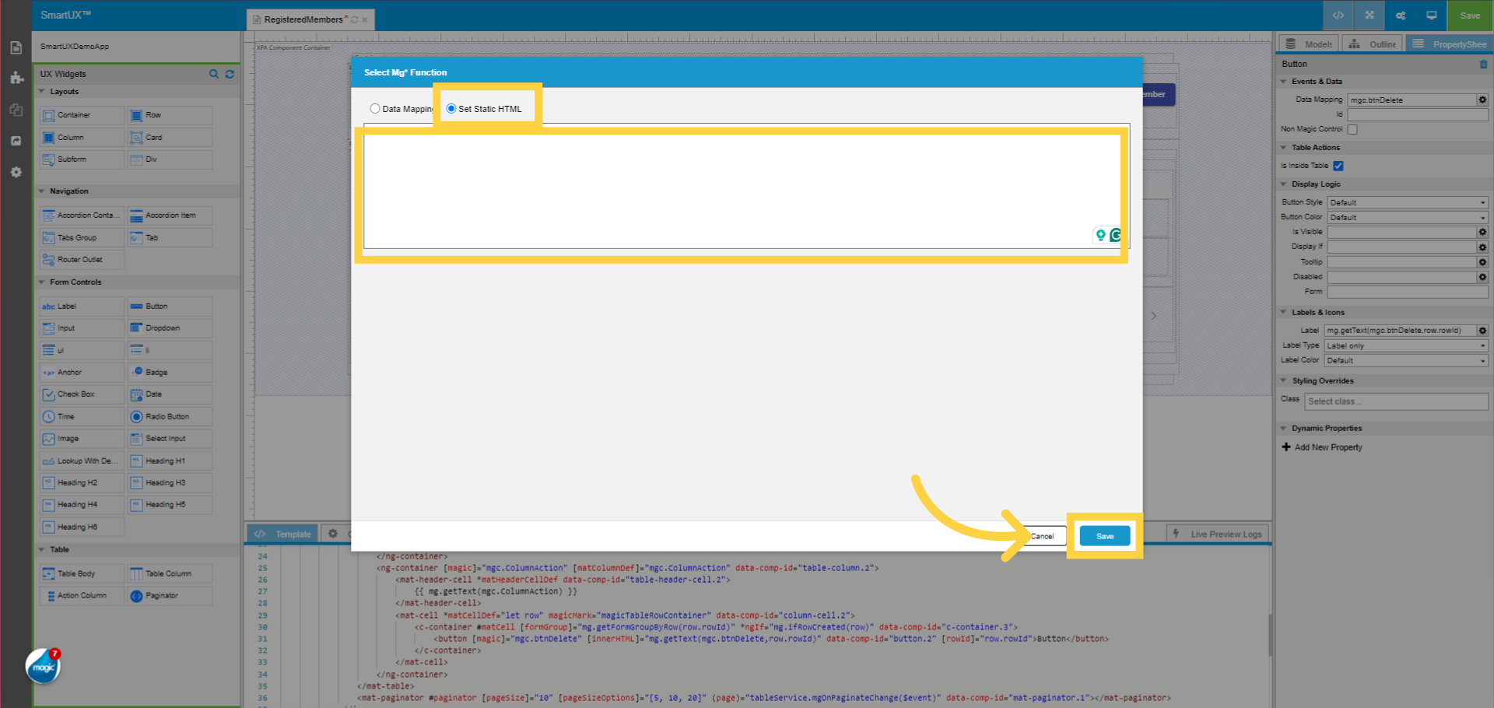
Task: Open the copy files icon in left sidebar
Action: [x=16, y=110]
